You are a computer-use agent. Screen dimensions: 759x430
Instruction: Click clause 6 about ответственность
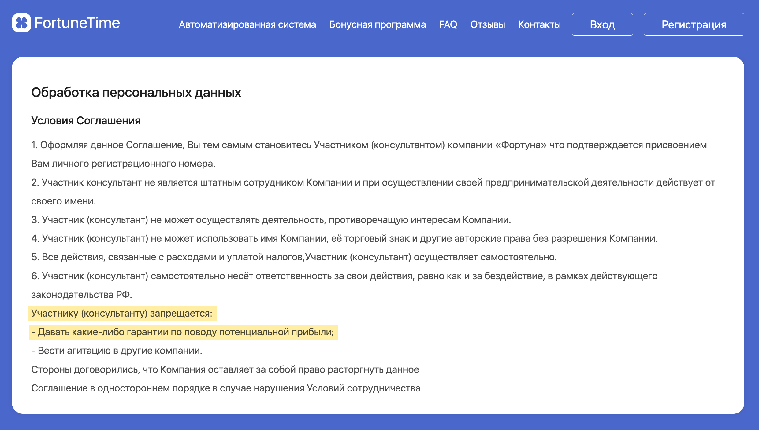pyautogui.click(x=344, y=276)
